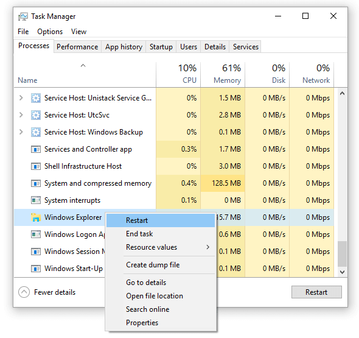Sort by the Network column header
The image size is (359, 338).
click(312, 74)
